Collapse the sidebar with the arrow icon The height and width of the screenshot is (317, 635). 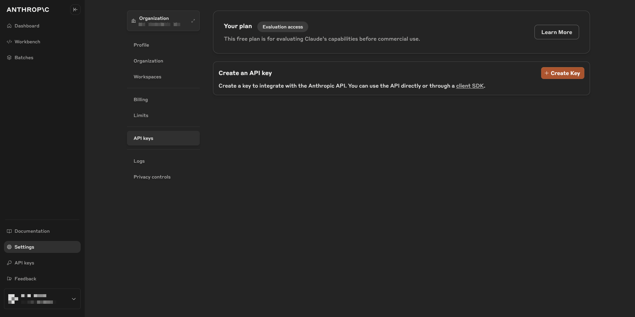click(x=75, y=10)
